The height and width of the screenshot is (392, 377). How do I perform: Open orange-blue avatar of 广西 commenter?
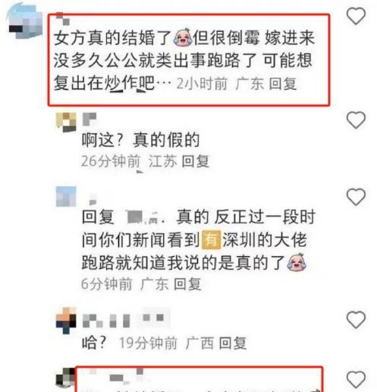coord(66,321)
